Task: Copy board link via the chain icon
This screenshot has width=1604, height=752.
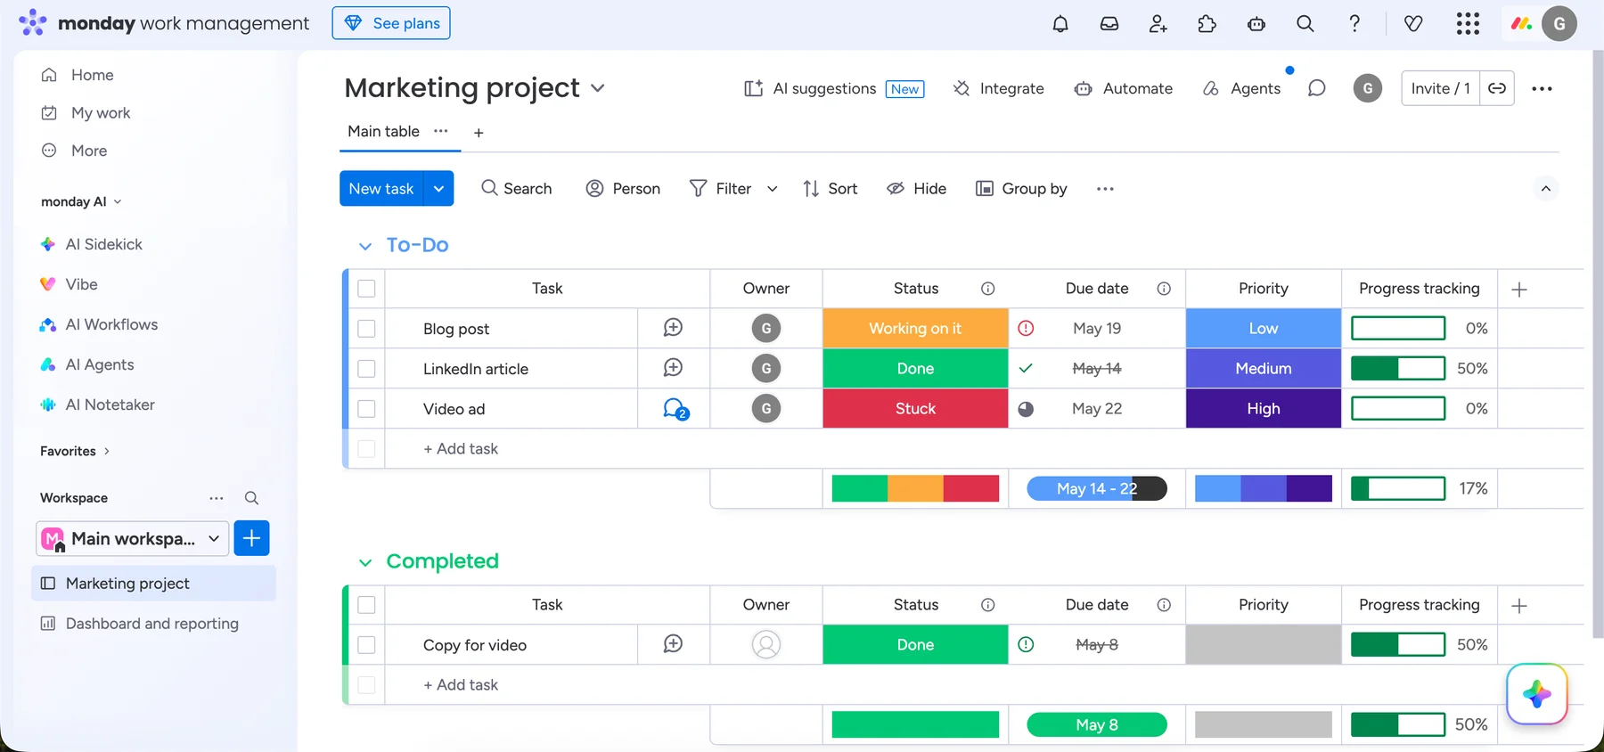Action: 1497,88
